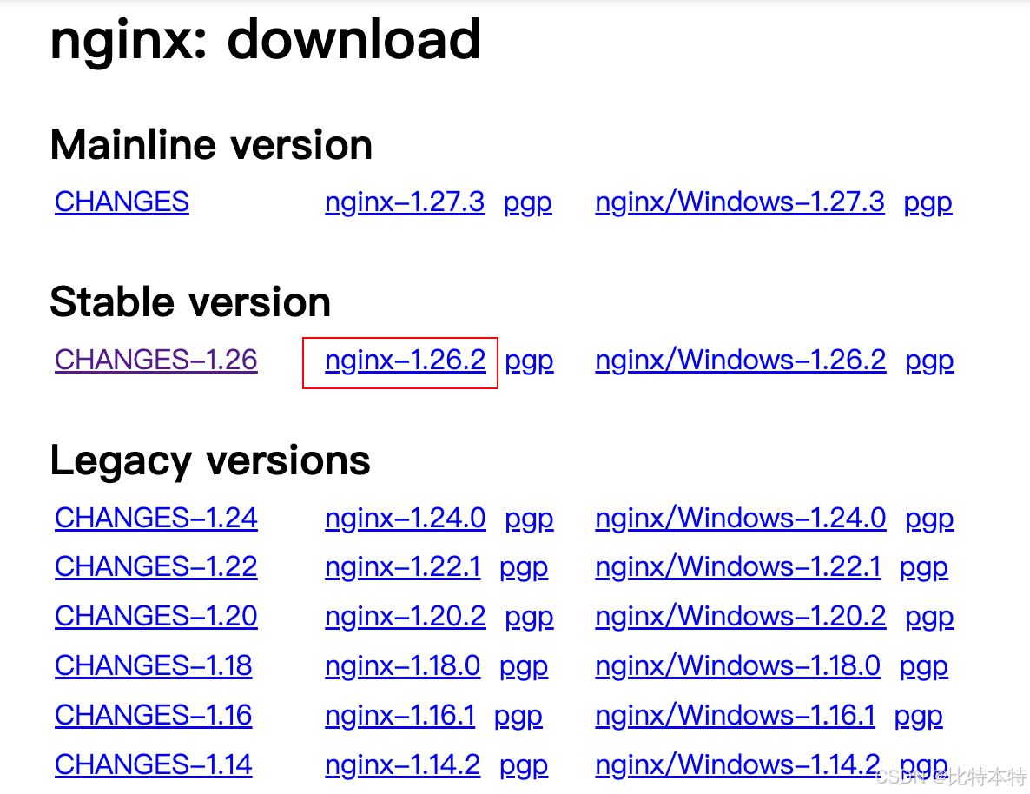Download nginx/Windows-1.14.2 build
Screen dimensions: 1030x794
737,764
